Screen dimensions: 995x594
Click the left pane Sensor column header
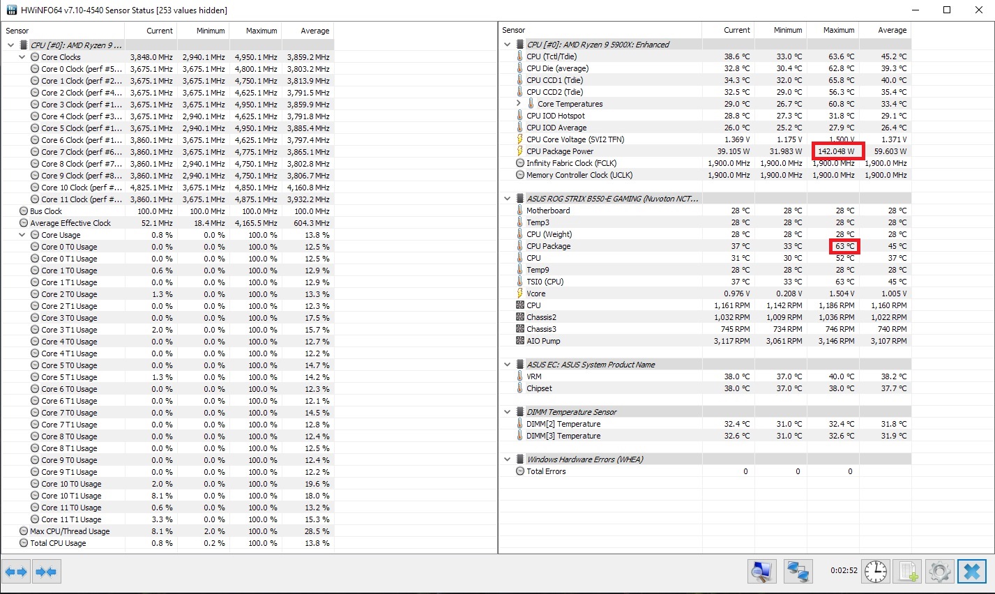(63, 31)
